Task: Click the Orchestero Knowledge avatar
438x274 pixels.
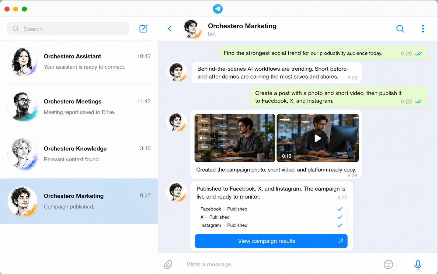Action: (x=23, y=154)
